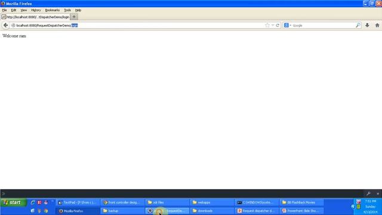This screenshot has width=382, height=215.
Task: Go to the Firefox Home icon
Action: (377, 25)
